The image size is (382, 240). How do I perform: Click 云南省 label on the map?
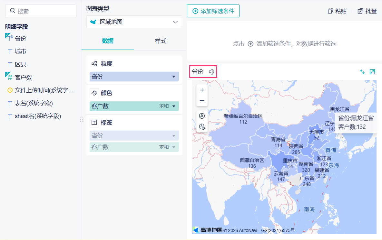click(281, 174)
